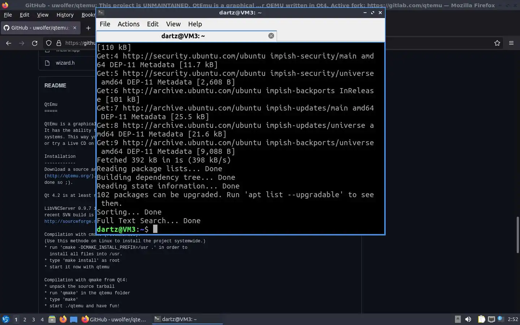Open the application launcher menu in taskbar
Image resolution: width=520 pixels, height=325 pixels.
[5, 319]
